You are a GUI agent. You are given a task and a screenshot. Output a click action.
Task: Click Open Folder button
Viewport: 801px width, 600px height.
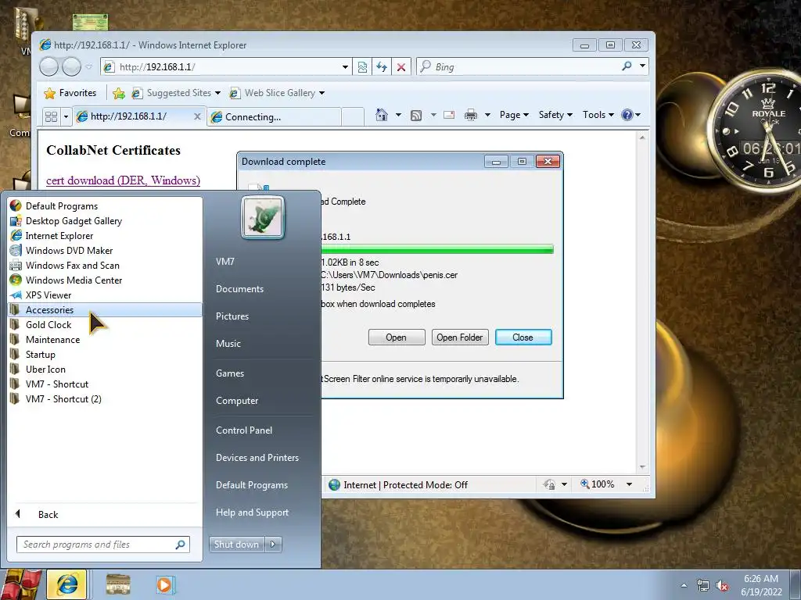460,337
